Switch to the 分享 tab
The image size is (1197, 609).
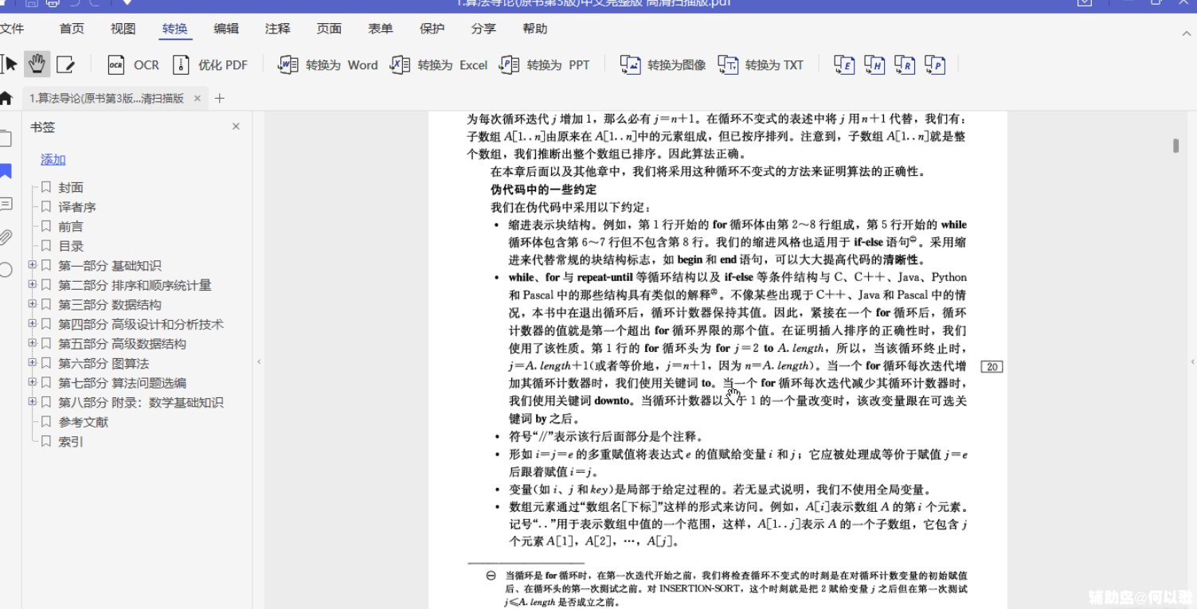click(483, 29)
